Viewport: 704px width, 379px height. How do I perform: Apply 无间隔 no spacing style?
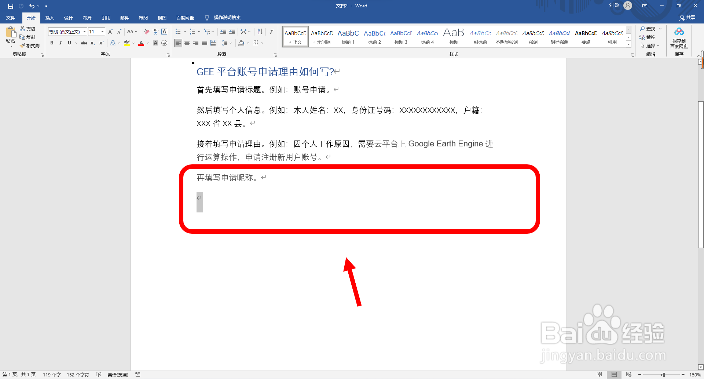[322, 37]
